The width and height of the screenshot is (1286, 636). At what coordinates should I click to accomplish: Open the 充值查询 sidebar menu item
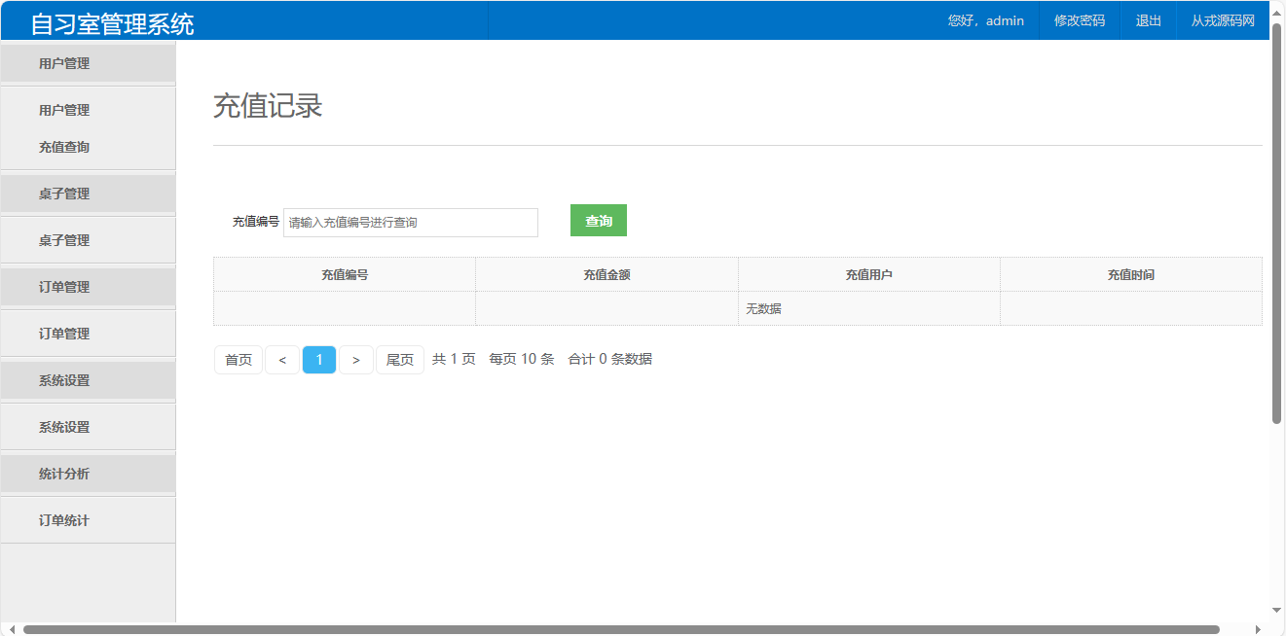64,147
